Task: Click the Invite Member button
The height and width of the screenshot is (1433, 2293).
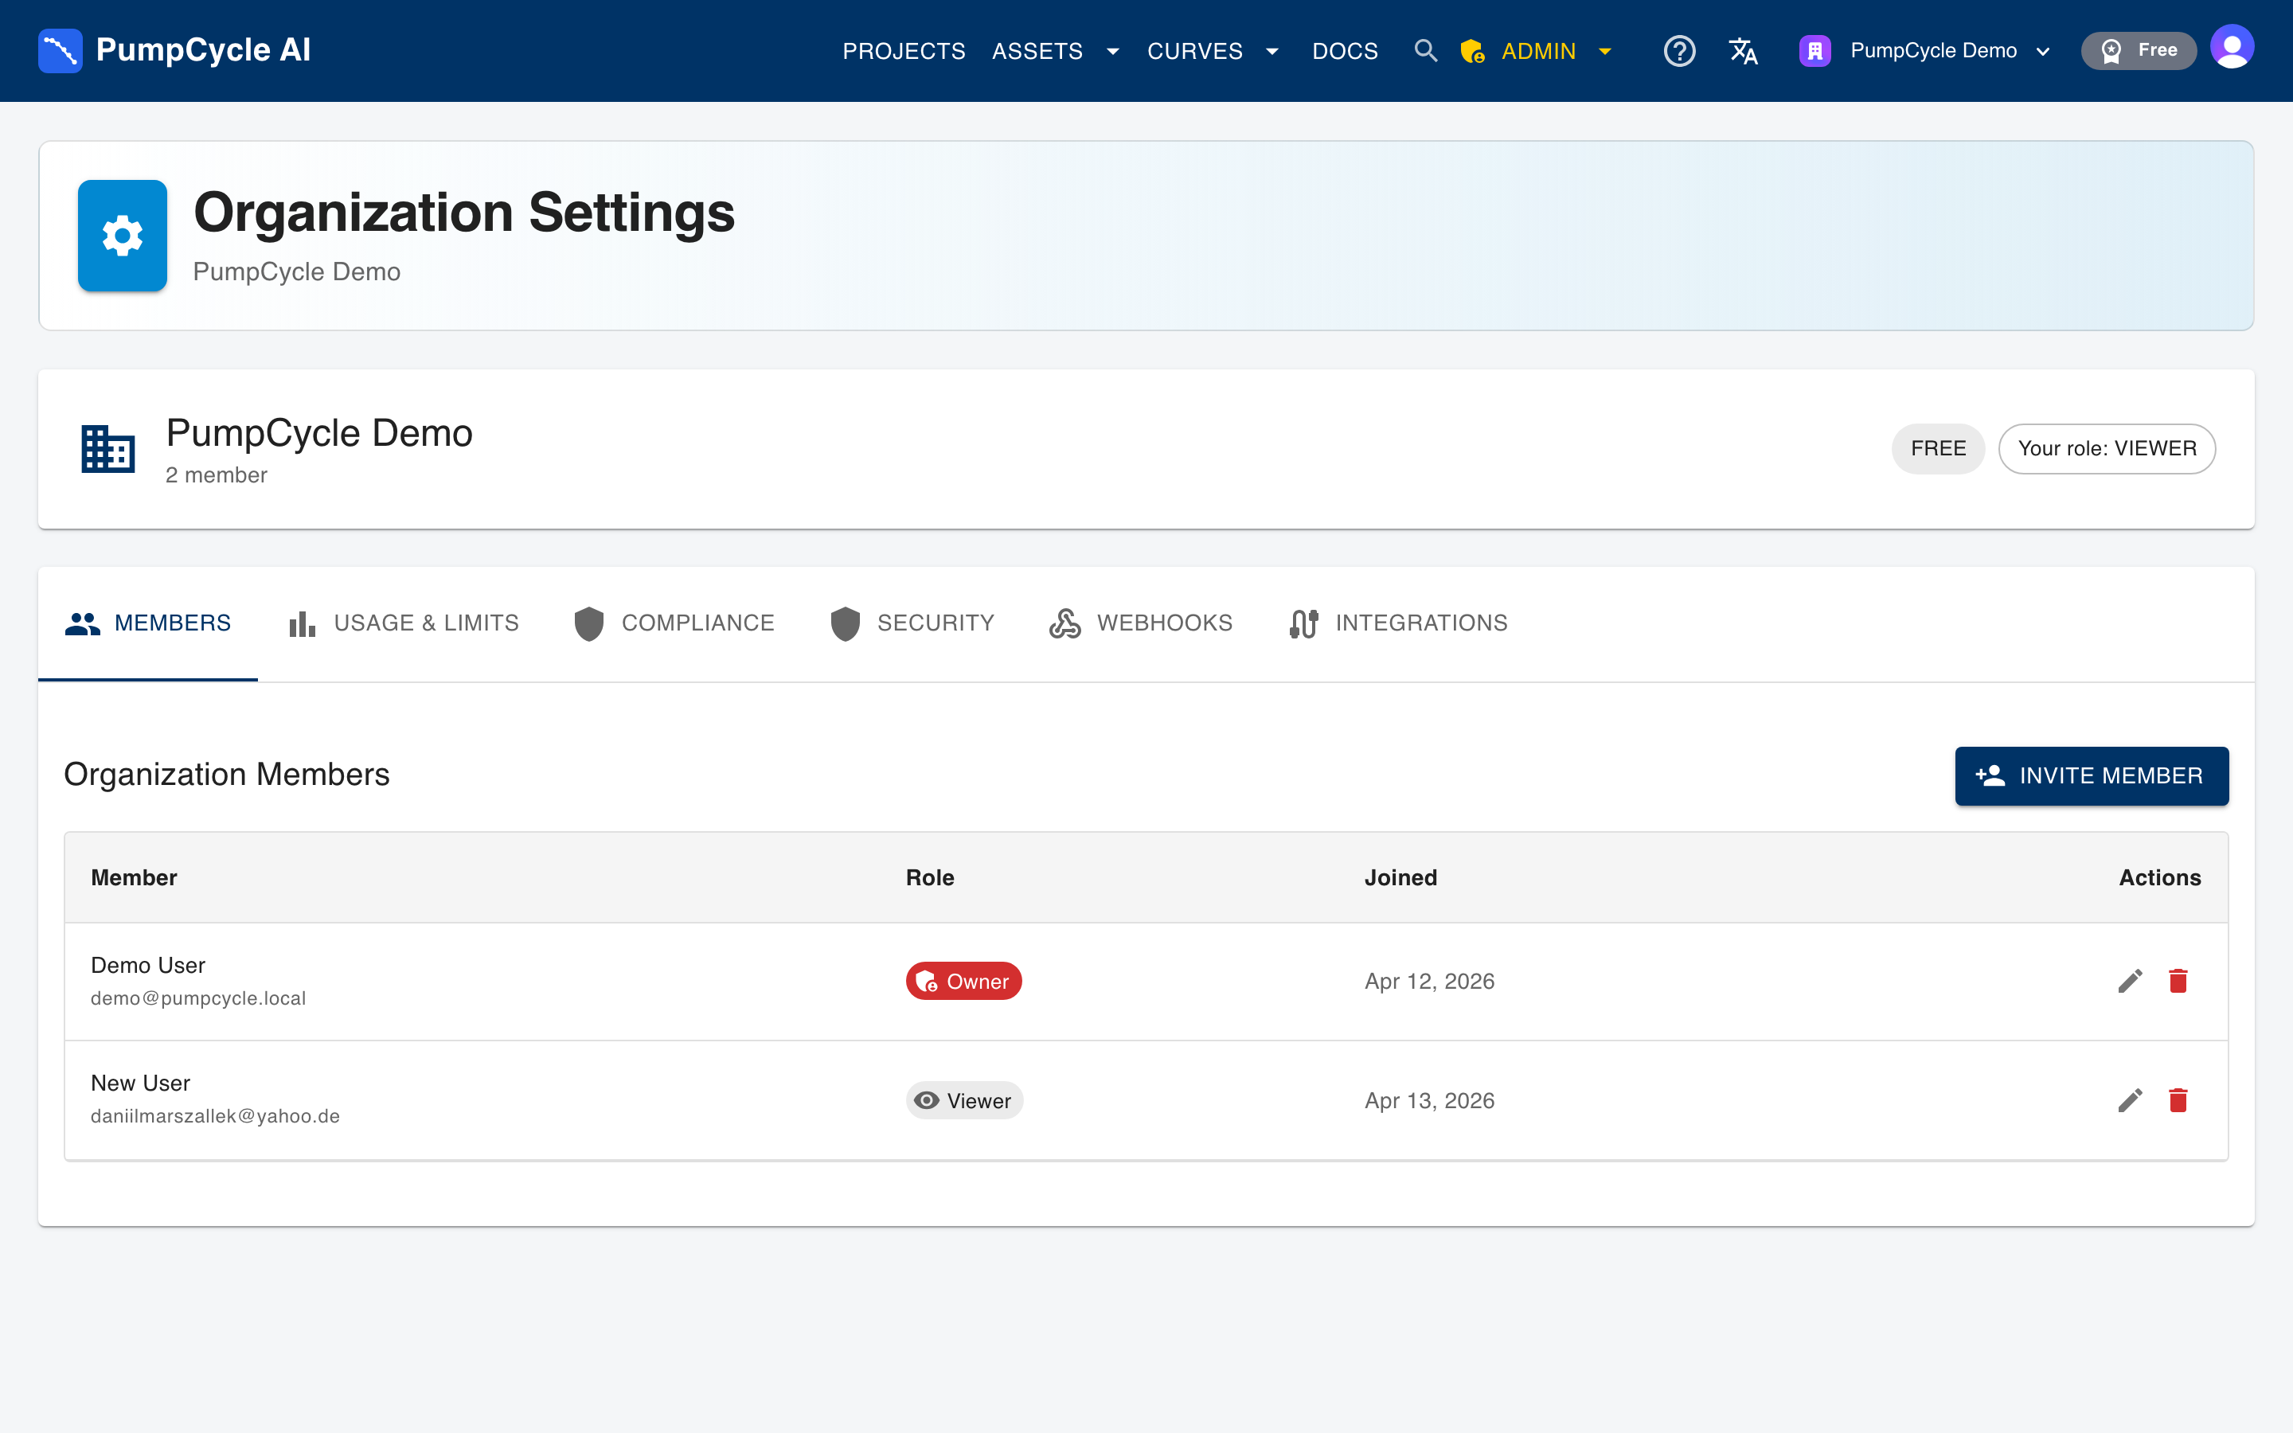Action: [2092, 776]
